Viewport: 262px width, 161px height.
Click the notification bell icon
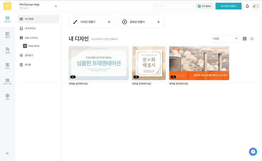pyautogui.click(x=247, y=6)
